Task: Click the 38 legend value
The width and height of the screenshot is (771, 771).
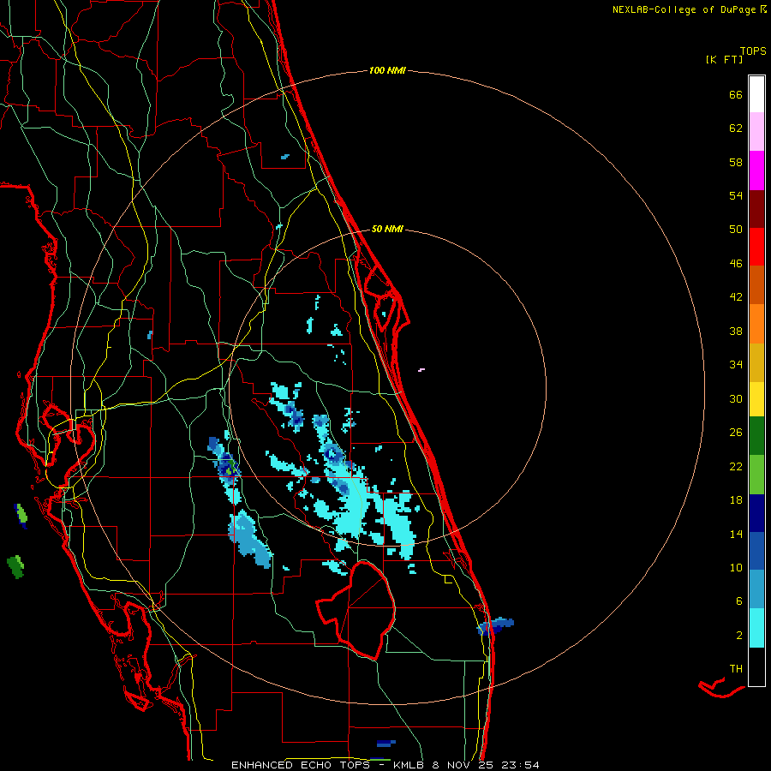Action: [736, 331]
